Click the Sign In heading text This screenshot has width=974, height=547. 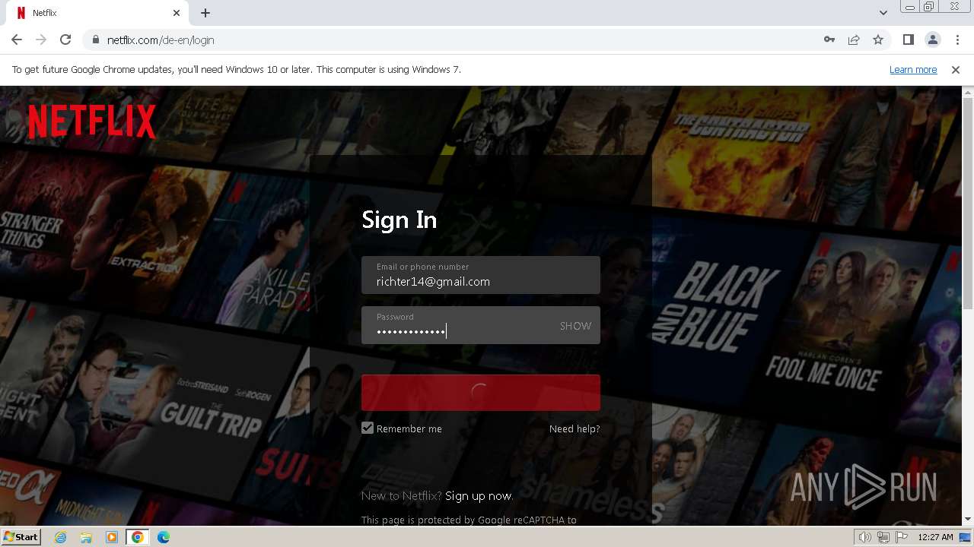click(399, 220)
